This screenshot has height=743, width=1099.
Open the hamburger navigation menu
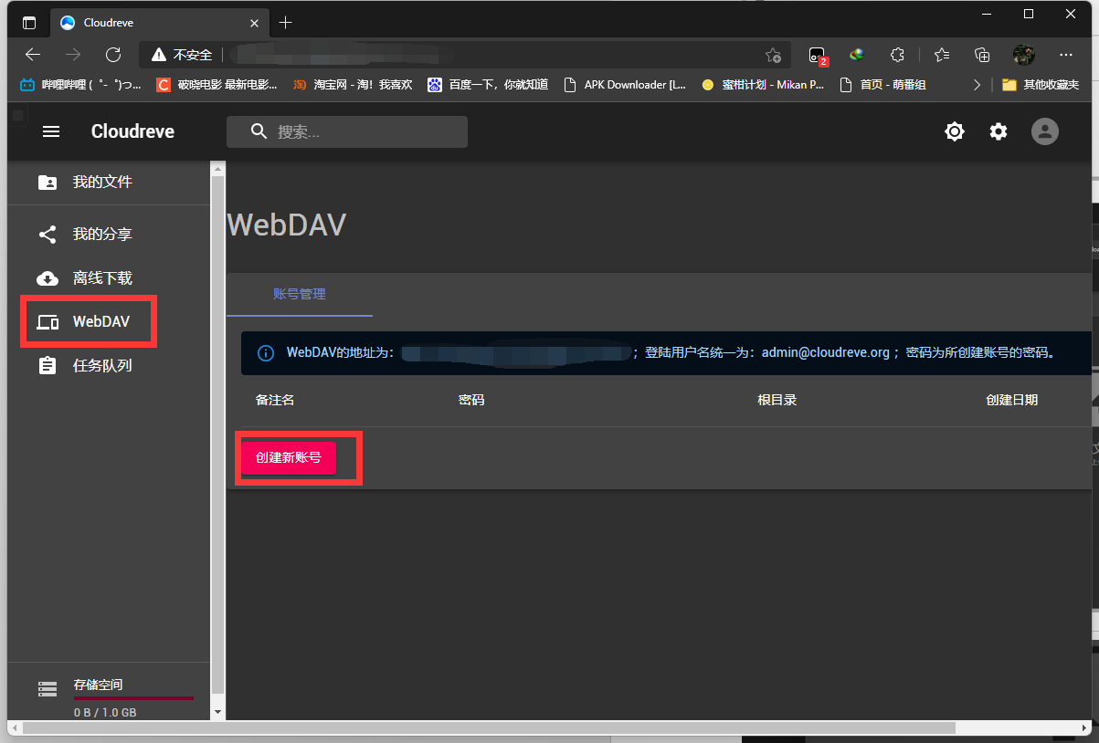[51, 131]
